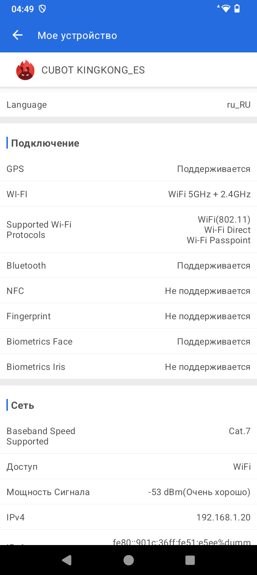257x575 pixels.
Task: Tap the WiFi 5GHz + 2.4GHz value
Action: (x=209, y=194)
